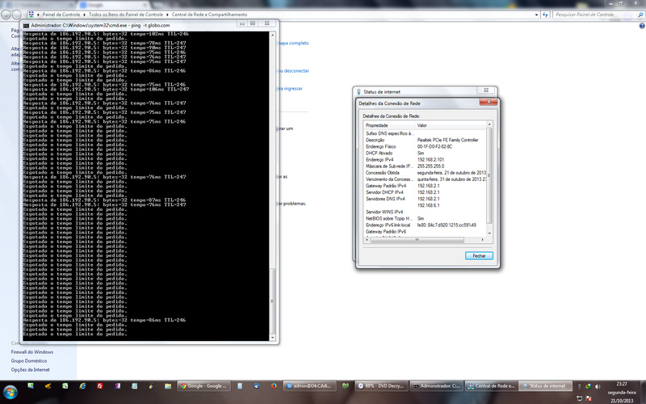Click the Status de internet title bar icon
This screenshot has width=646, height=404.
click(x=359, y=91)
